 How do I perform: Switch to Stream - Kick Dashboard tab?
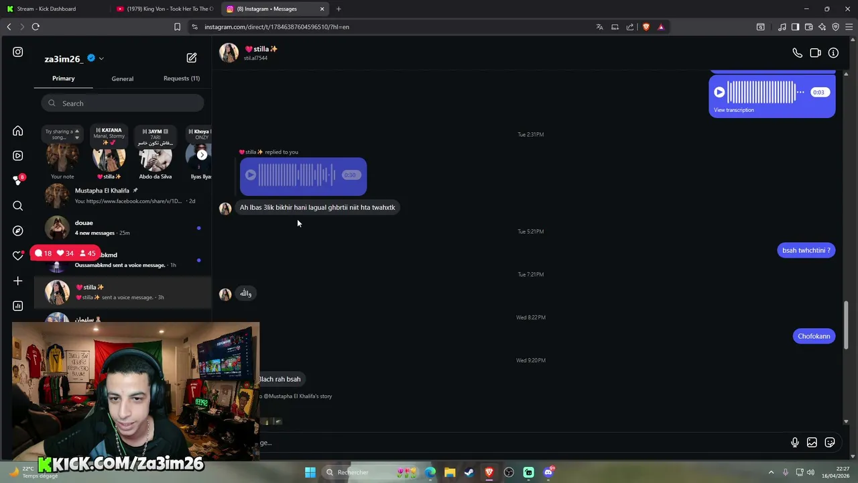point(54,9)
